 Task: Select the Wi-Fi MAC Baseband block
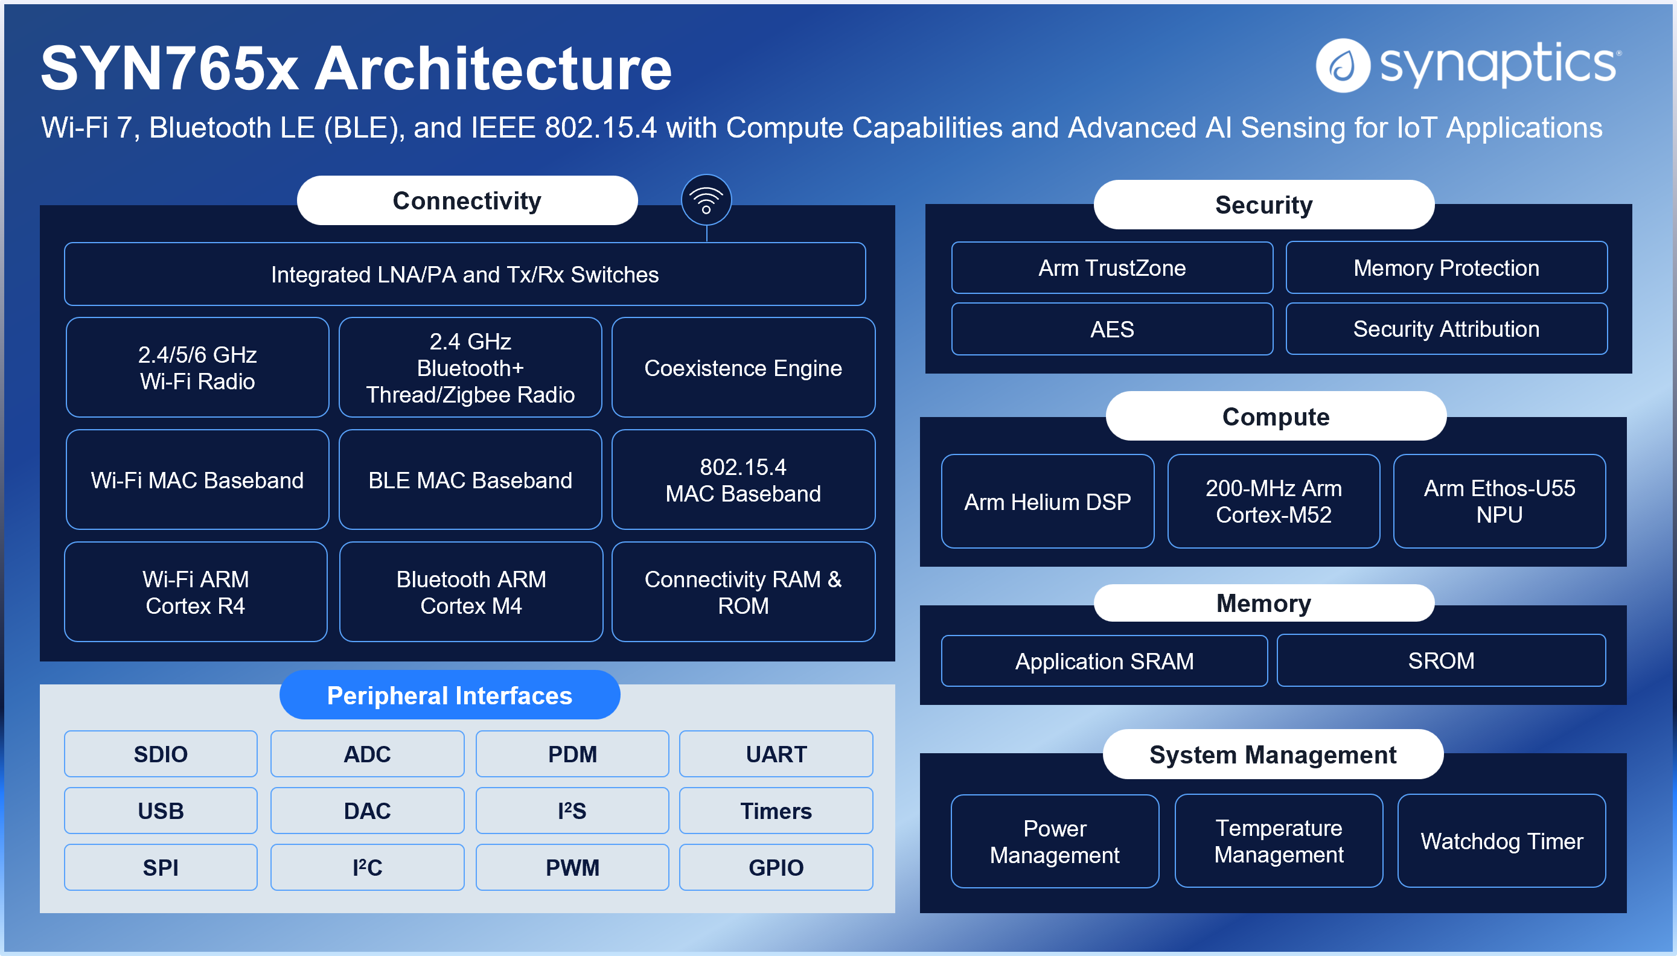(x=197, y=480)
